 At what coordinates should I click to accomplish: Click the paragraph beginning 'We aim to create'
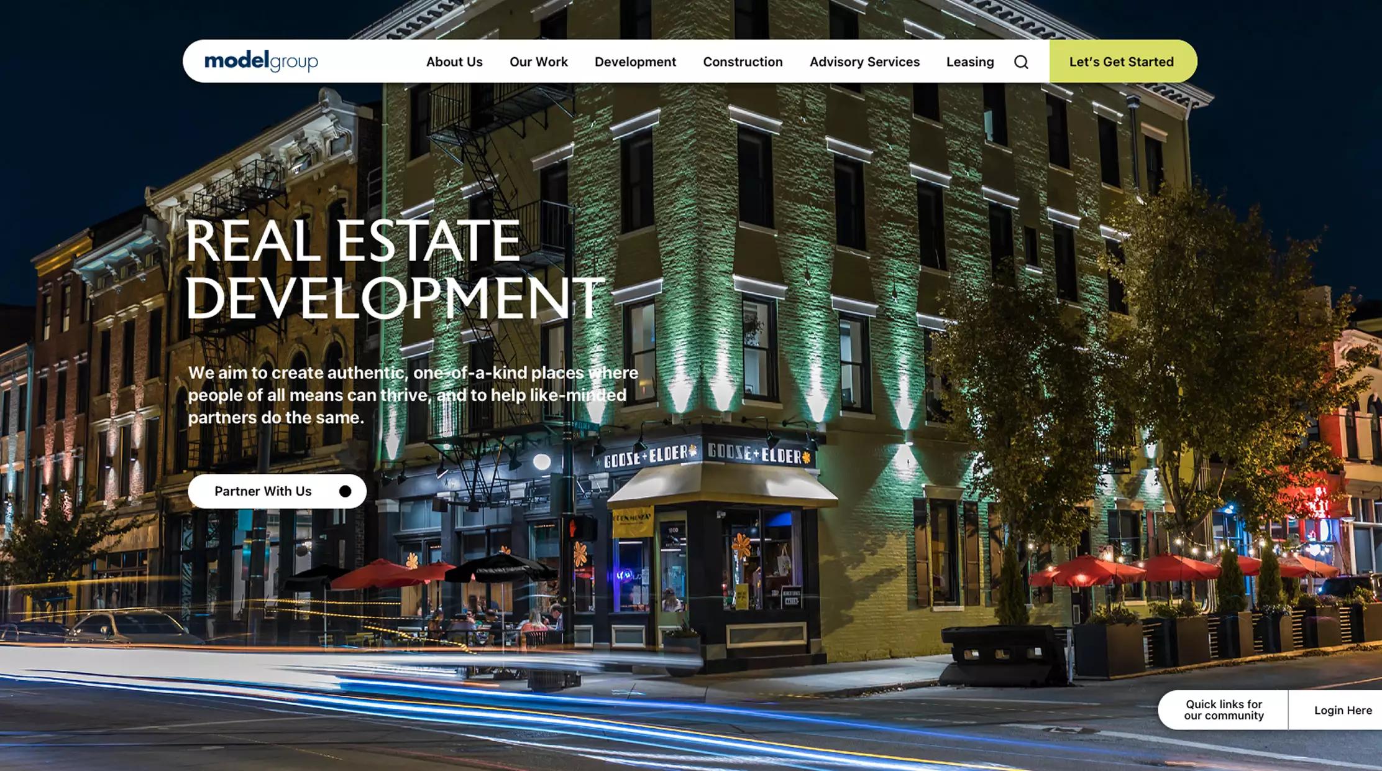tap(413, 395)
